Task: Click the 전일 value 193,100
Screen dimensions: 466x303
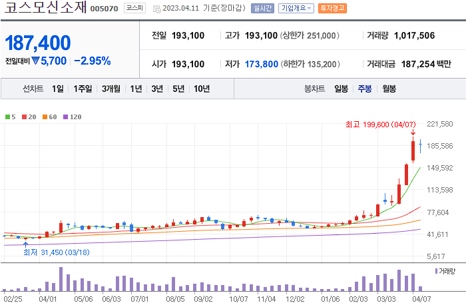Action: tap(188, 36)
